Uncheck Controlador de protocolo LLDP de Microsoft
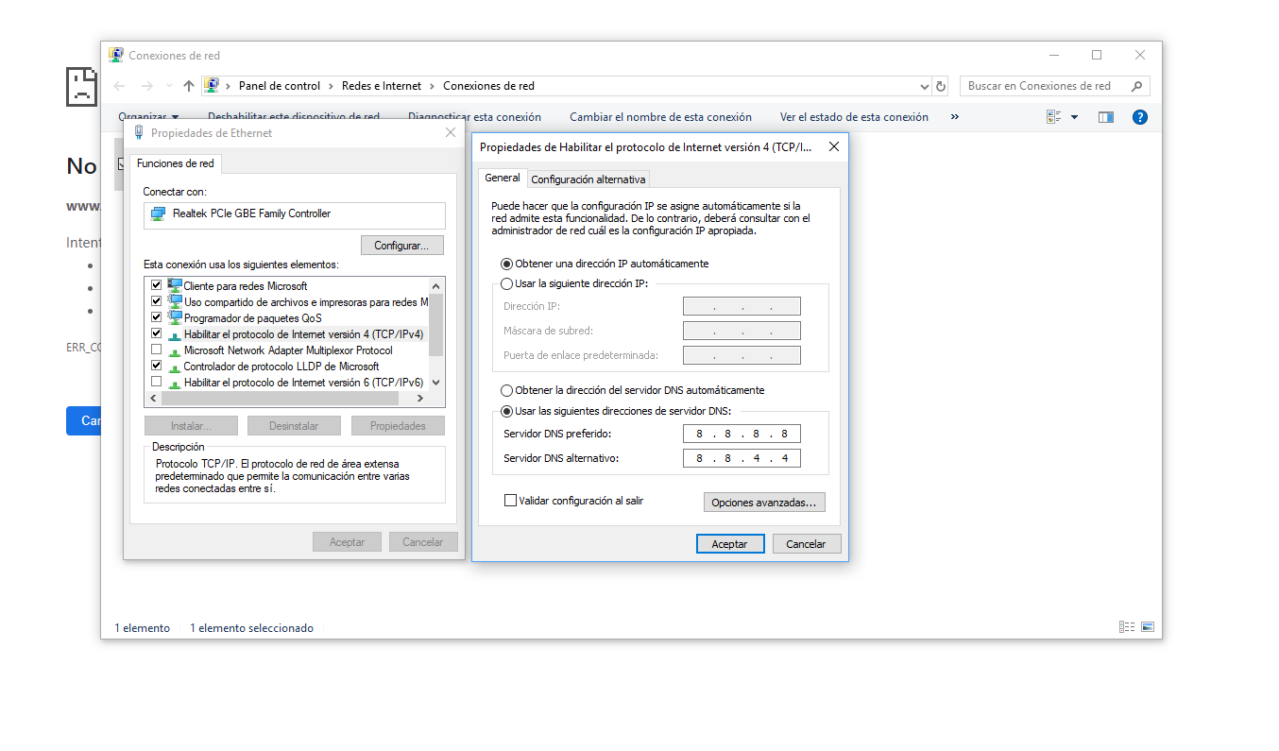The height and width of the screenshot is (751, 1279). 156,366
